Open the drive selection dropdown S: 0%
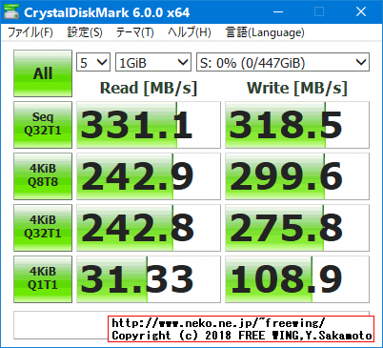383x348 pixels. coord(283,62)
